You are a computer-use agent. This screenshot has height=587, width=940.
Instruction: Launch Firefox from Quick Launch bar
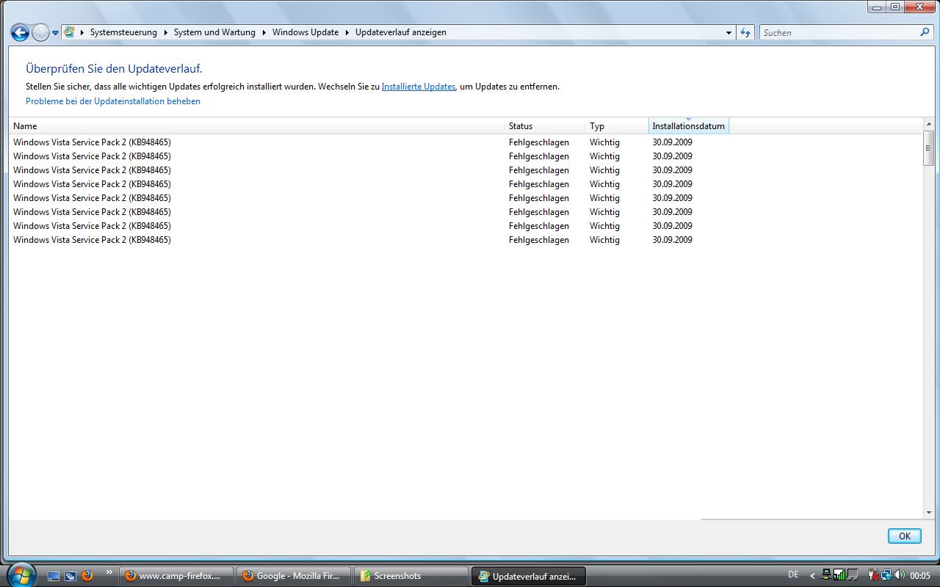click(x=87, y=576)
